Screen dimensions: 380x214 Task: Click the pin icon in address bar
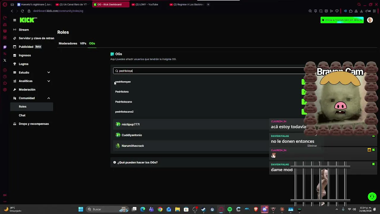(316, 11)
